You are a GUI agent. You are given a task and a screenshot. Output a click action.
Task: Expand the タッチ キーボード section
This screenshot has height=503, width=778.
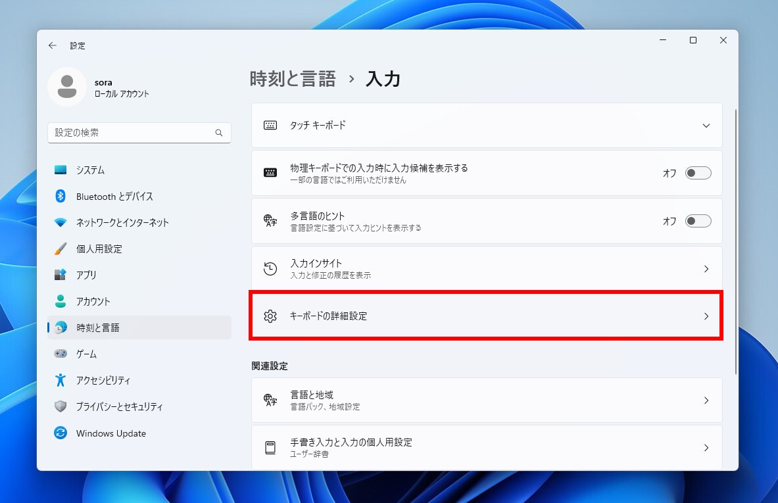[x=706, y=126]
